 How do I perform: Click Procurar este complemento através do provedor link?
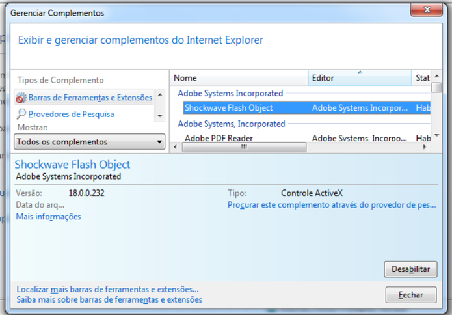click(x=332, y=205)
